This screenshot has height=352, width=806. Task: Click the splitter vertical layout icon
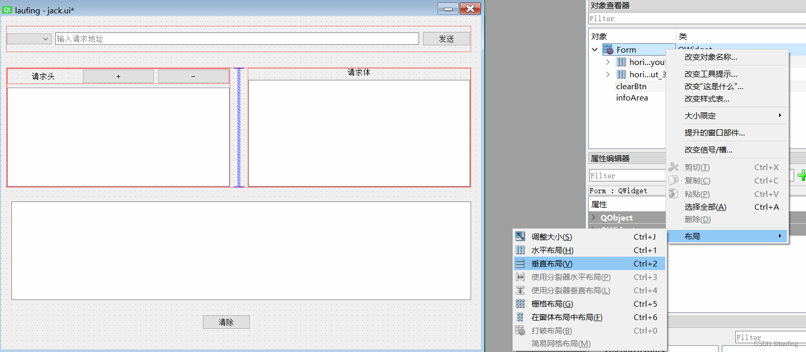coord(520,290)
